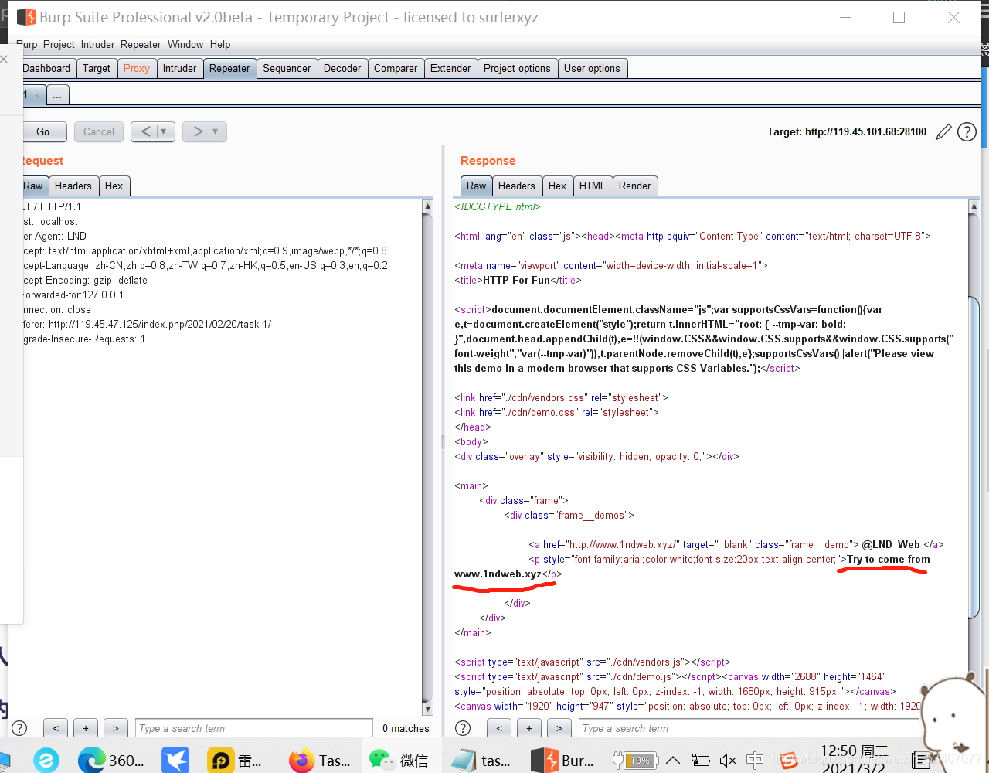Add a new Repeater tab via the ellipsis tab
Image resolution: width=989 pixels, height=773 pixels.
(58, 95)
